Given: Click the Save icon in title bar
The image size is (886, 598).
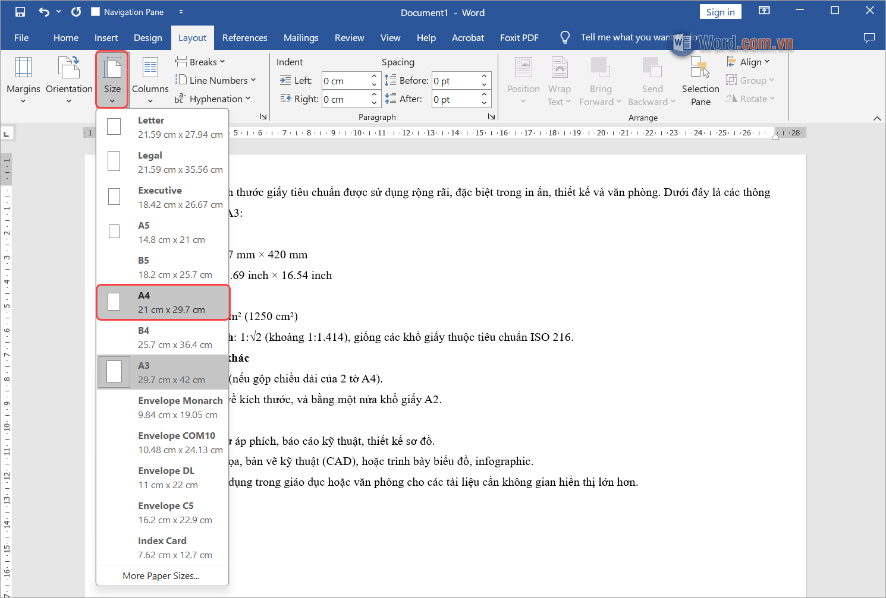Looking at the screenshot, I should coord(20,12).
